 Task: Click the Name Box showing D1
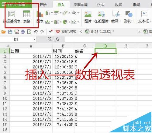(x=16, y=39)
